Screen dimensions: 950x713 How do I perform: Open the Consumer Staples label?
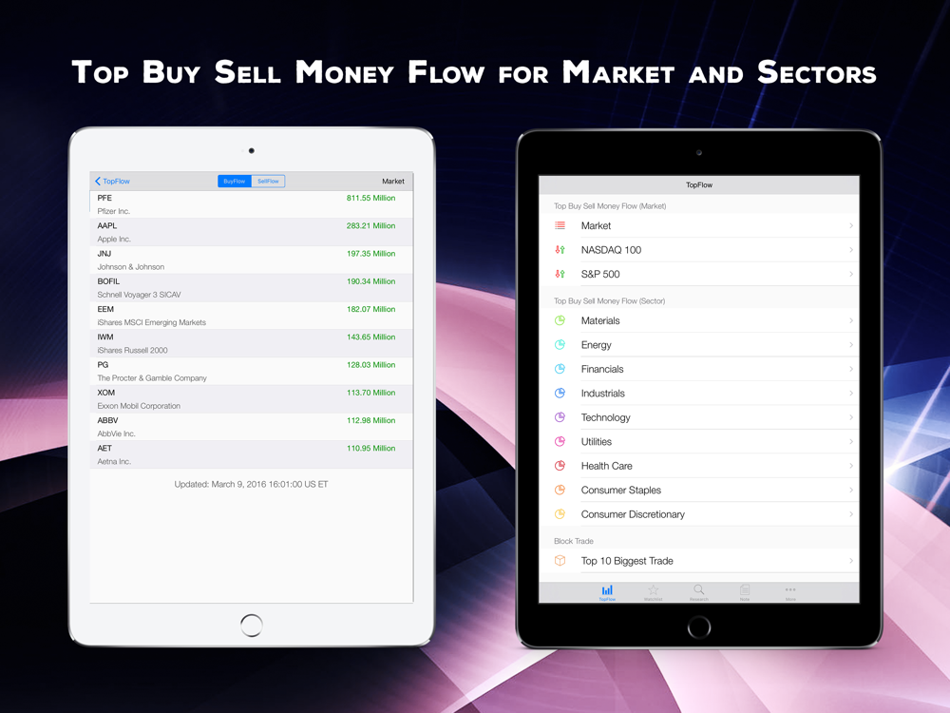coord(621,490)
